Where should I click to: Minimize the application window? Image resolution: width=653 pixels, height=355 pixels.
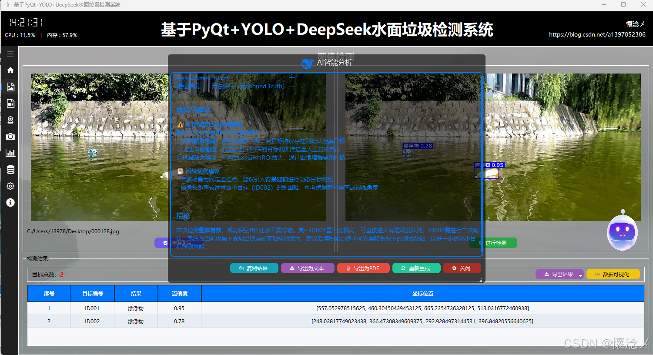click(x=604, y=4)
